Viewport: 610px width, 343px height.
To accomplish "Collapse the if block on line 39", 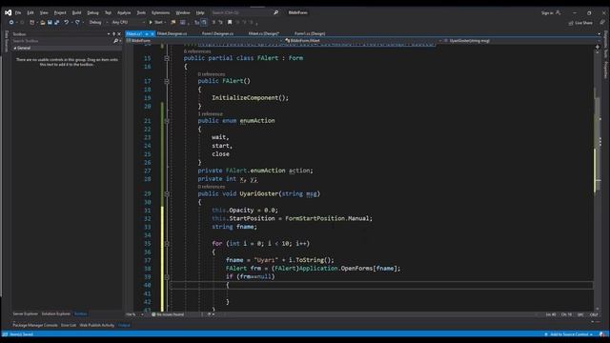I will pos(167,277).
